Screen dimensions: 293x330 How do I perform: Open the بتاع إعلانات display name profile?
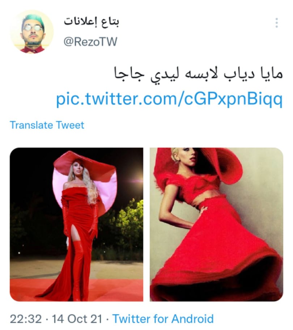[x=92, y=22]
